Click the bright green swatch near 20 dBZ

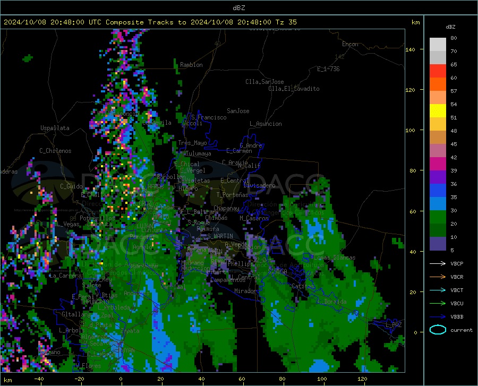coord(438,217)
